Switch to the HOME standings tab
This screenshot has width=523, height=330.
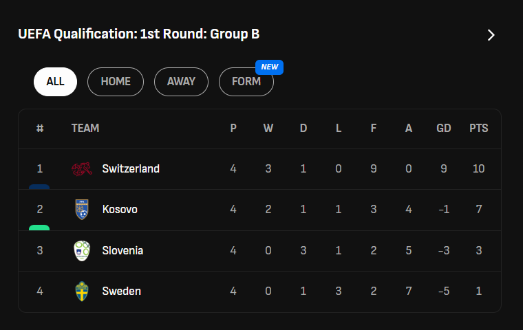pos(116,81)
